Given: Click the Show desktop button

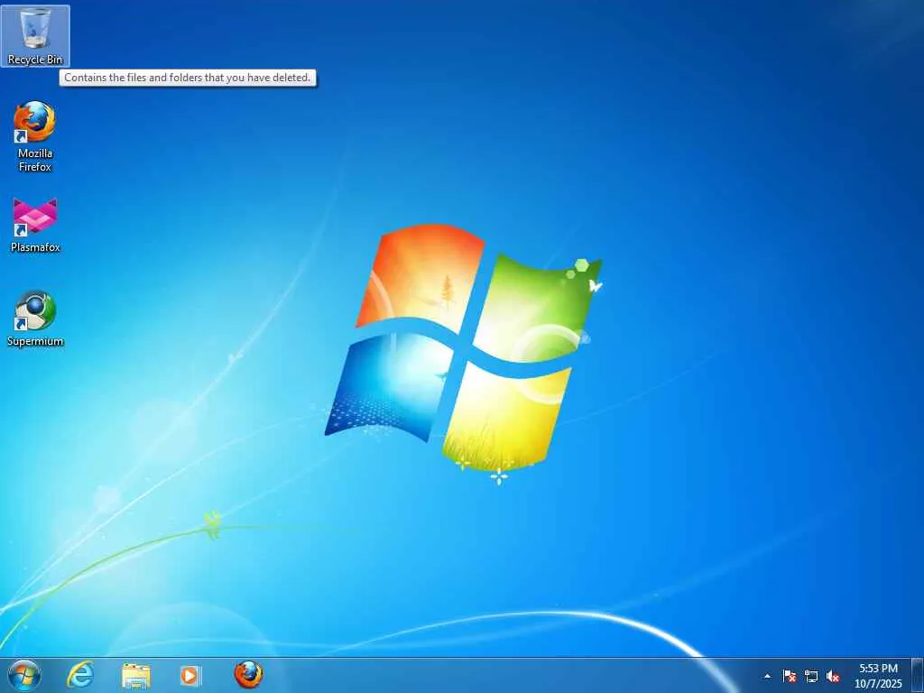Looking at the screenshot, I should point(918,675).
